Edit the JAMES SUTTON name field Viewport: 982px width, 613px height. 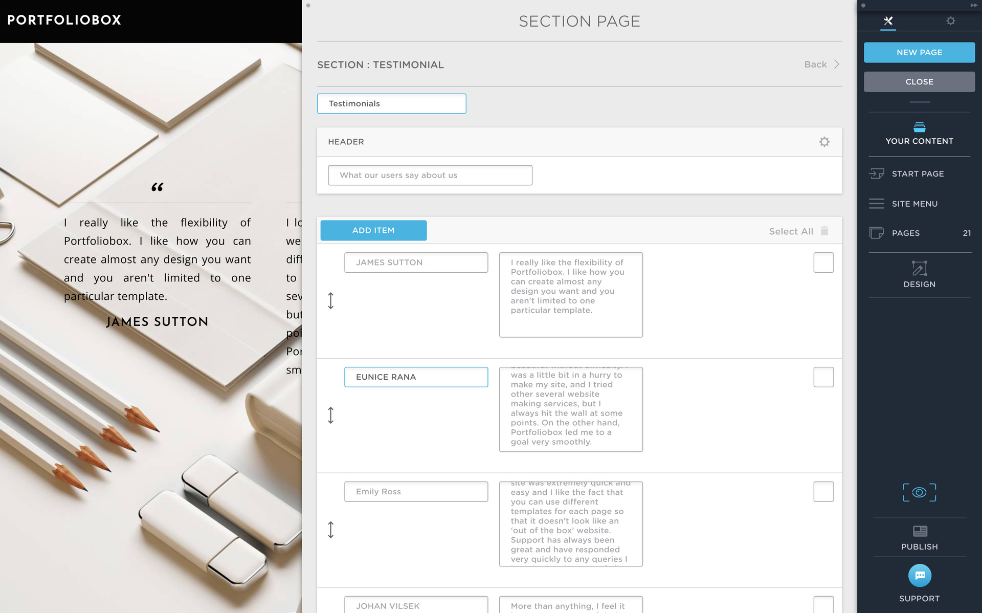pyautogui.click(x=416, y=262)
